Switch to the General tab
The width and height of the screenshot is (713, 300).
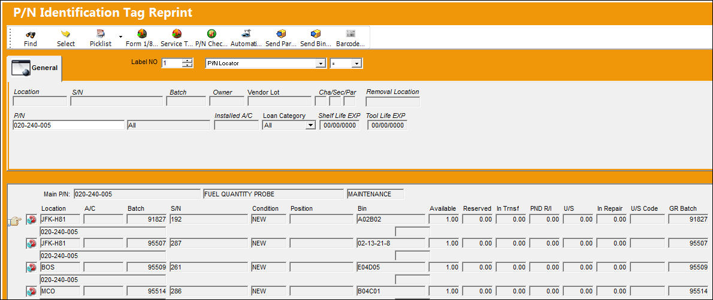pos(35,68)
